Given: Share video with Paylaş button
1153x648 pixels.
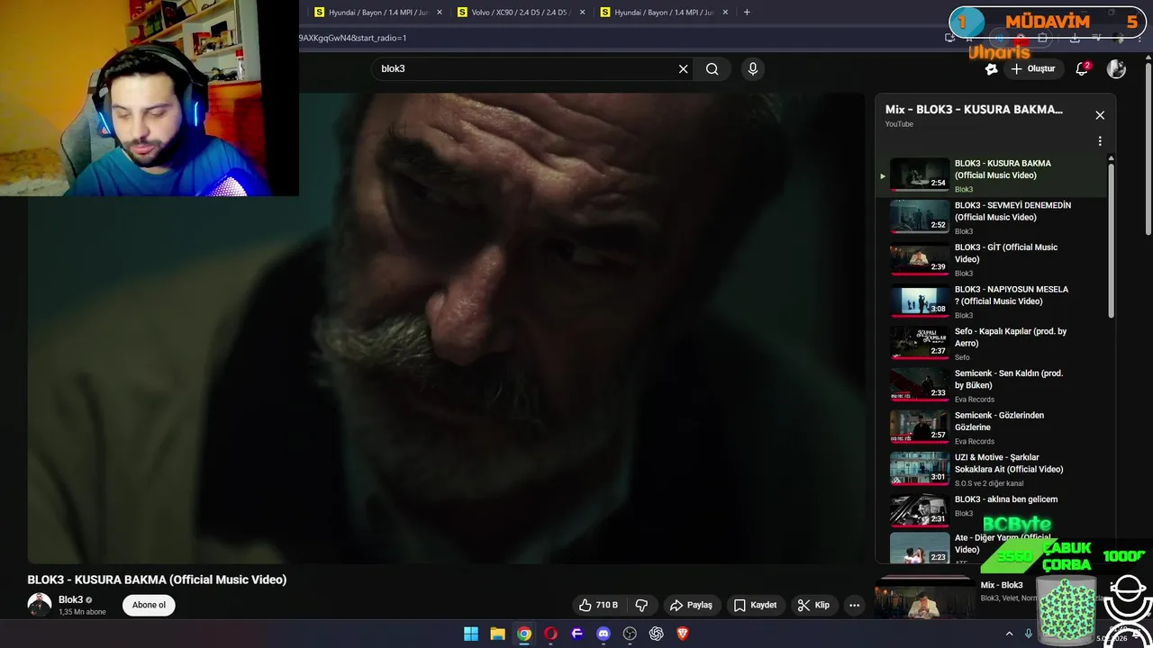Looking at the screenshot, I should (x=691, y=605).
